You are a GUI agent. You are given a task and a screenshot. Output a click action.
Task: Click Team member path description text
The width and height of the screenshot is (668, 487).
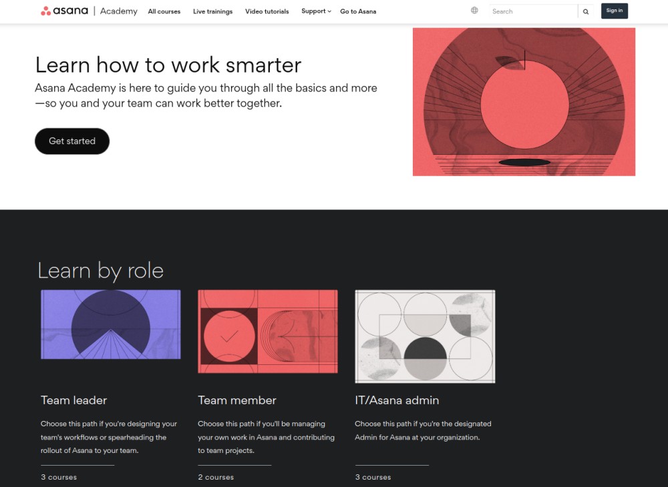tap(267, 437)
